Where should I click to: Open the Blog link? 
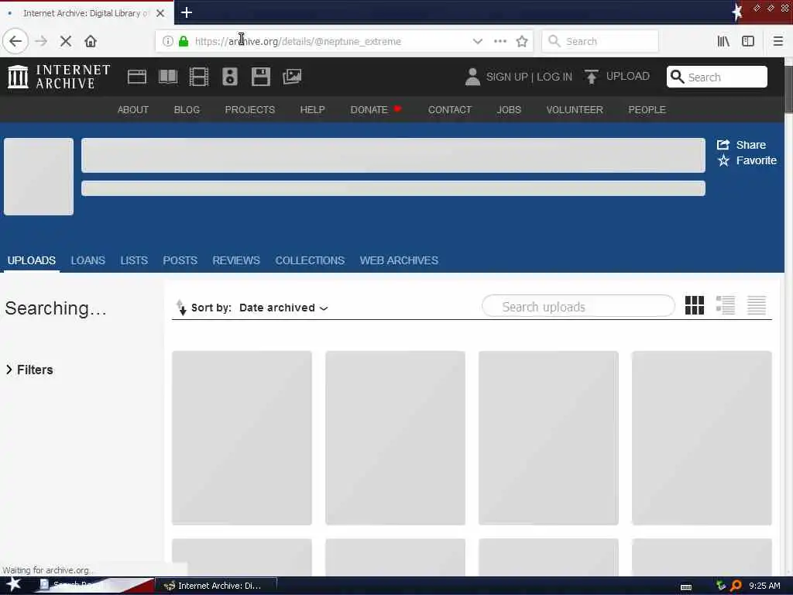point(187,110)
